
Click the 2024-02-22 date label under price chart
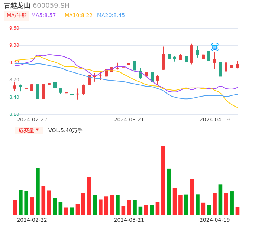click(32, 120)
